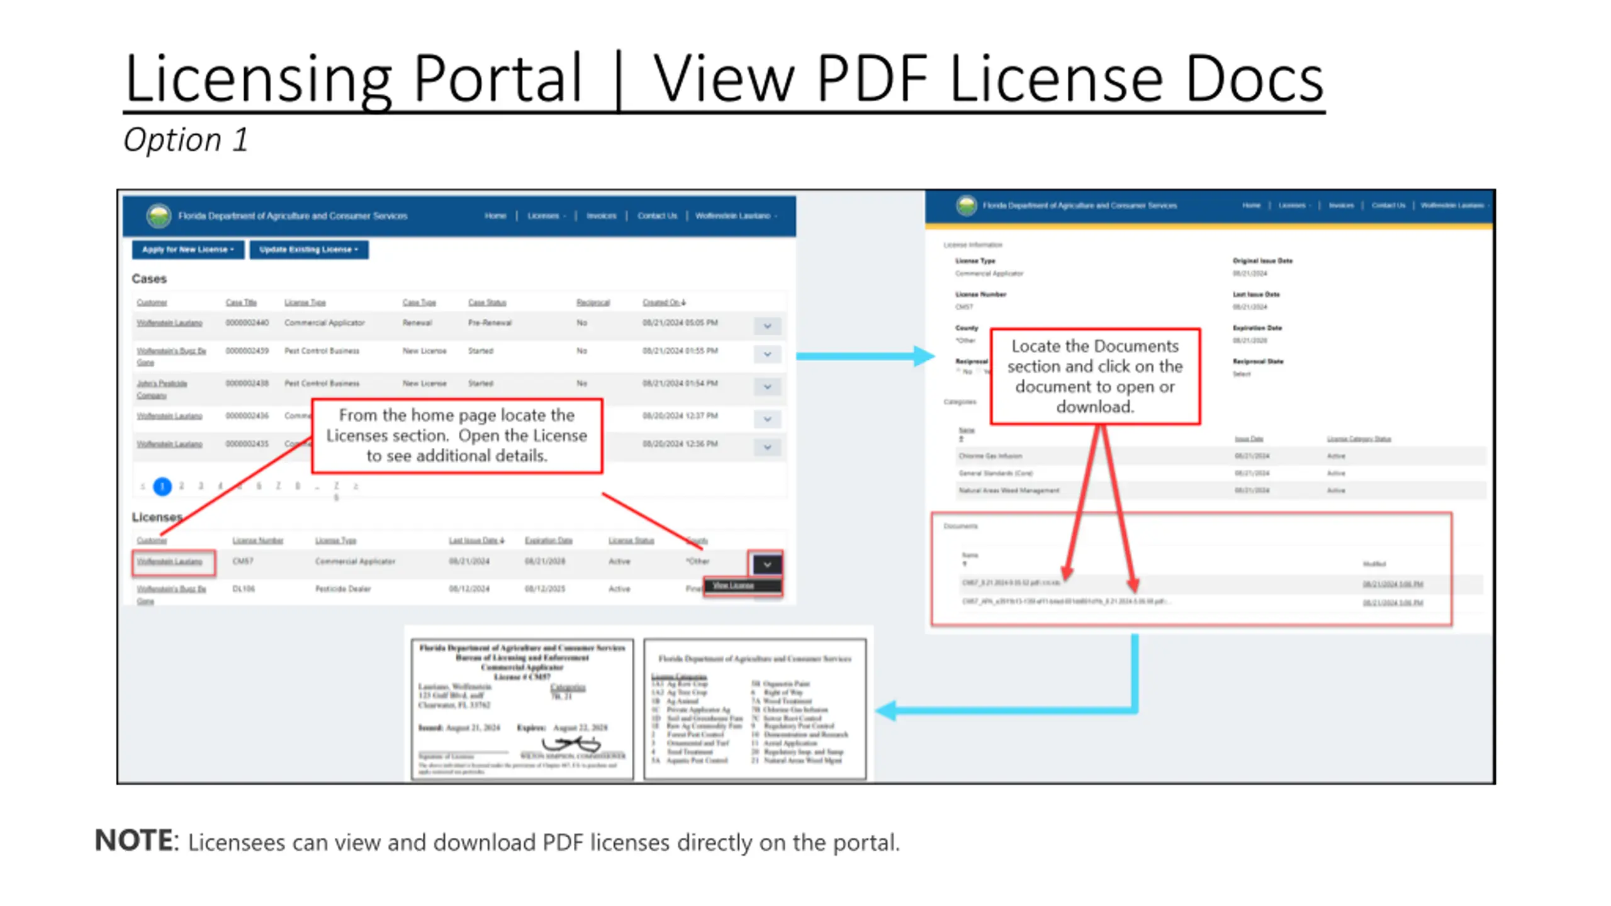Sort Cases table by License Type column
The height and width of the screenshot is (906, 1611).
(305, 303)
